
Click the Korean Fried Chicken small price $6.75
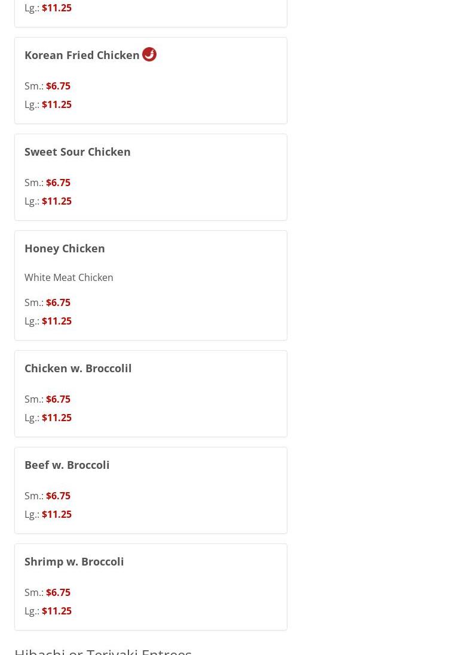point(58,86)
